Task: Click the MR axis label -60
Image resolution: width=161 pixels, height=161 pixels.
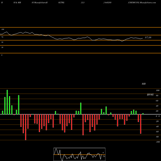Action: pyautogui.click(x=157, y=132)
